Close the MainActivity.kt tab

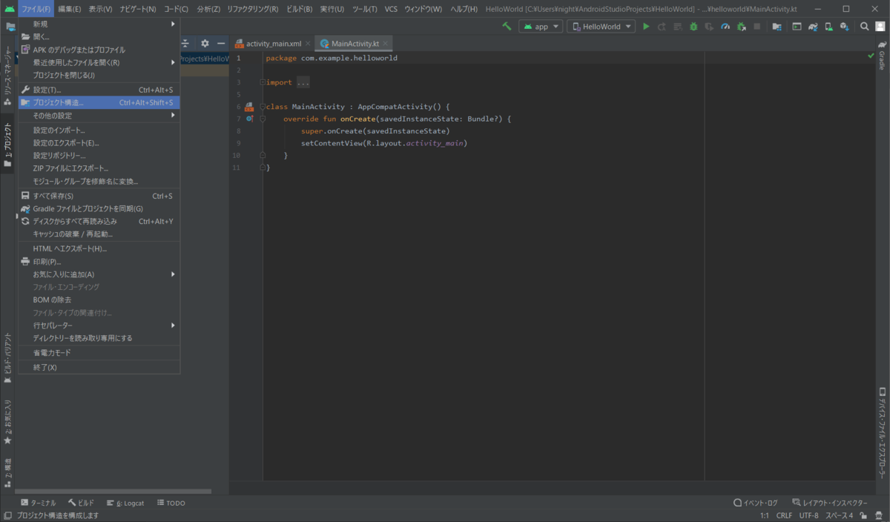click(385, 44)
